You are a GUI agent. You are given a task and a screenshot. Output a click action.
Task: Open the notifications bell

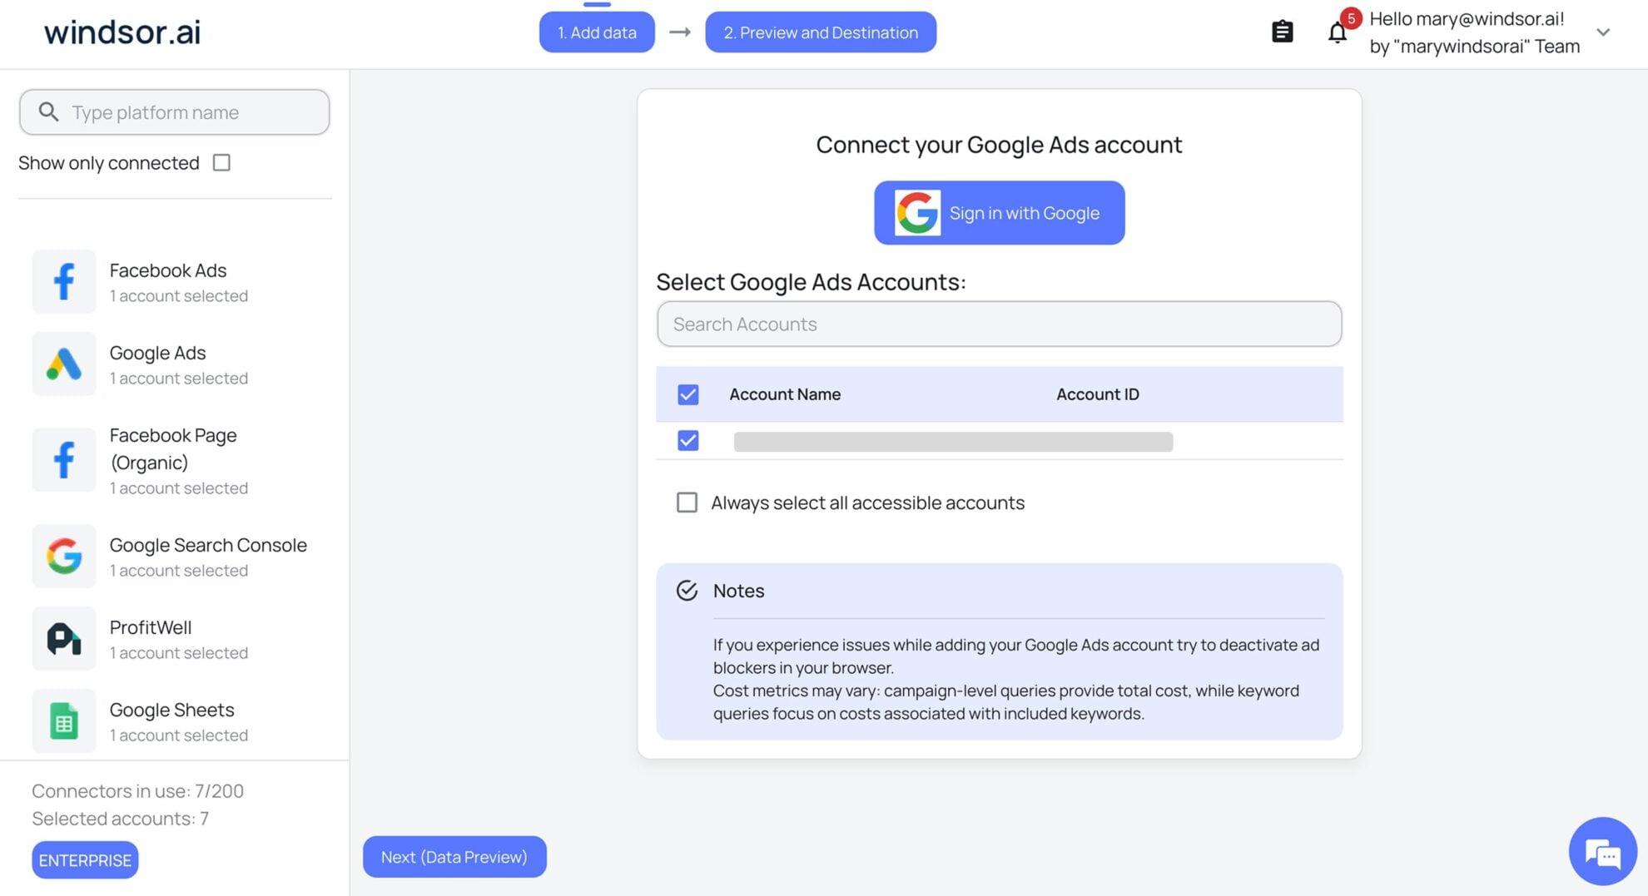pyautogui.click(x=1337, y=32)
